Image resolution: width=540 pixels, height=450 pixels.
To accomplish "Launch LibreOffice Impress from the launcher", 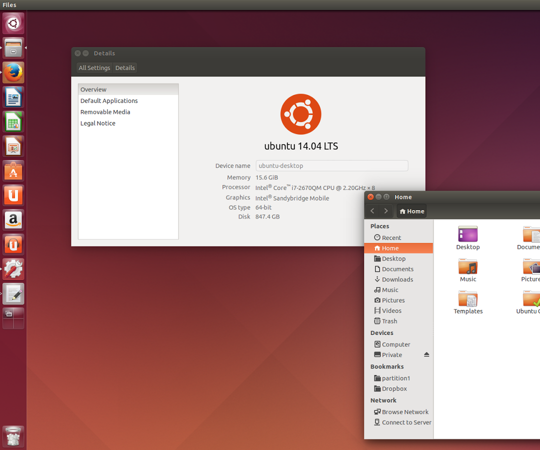I will pos(13,146).
